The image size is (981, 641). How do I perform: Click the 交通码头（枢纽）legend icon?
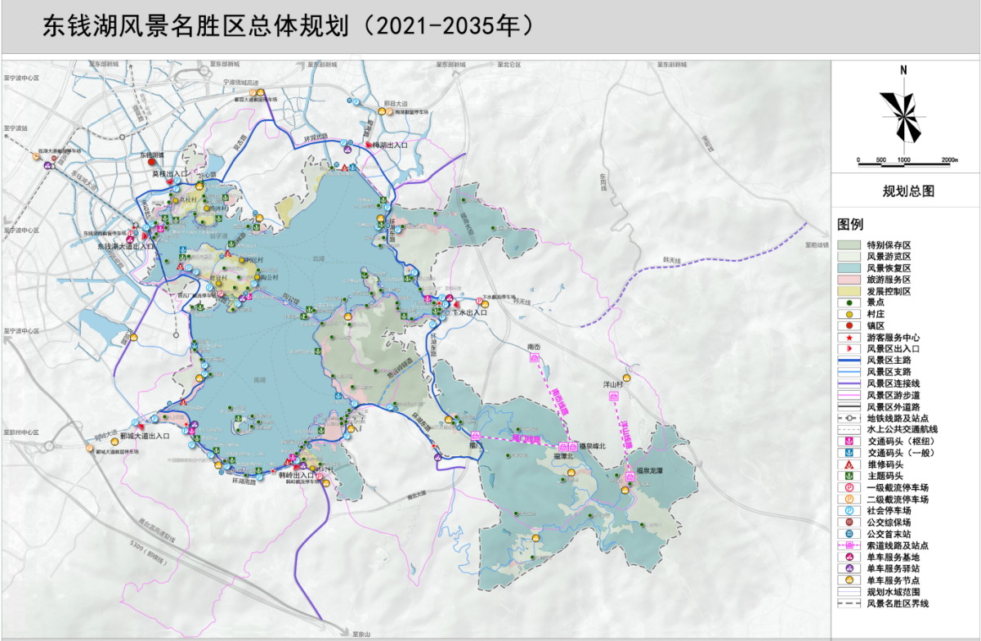849,441
